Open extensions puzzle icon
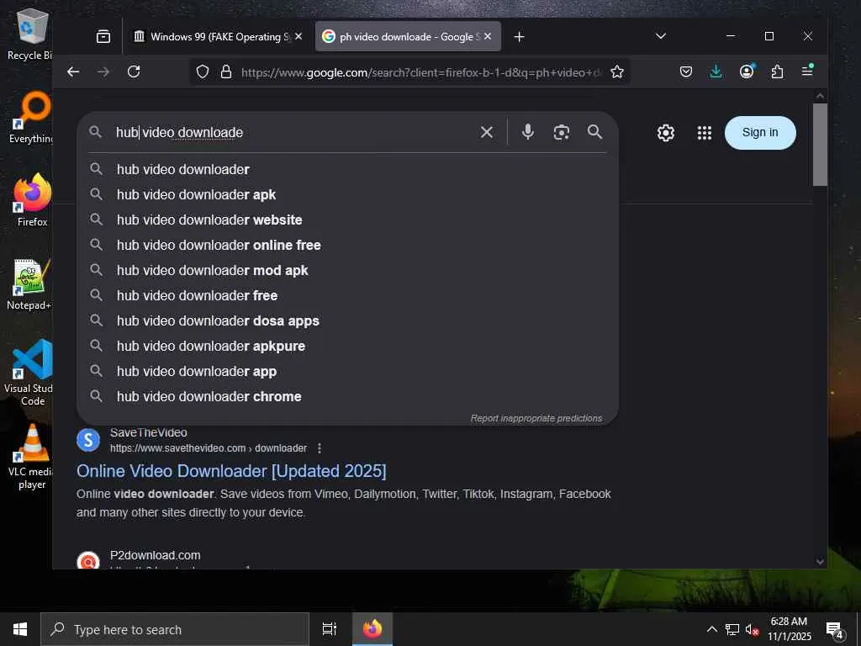The width and height of the screenshot is (861, 646). [x=777, y=71]
